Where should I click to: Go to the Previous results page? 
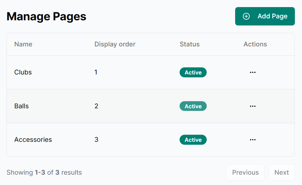point(245,172)
